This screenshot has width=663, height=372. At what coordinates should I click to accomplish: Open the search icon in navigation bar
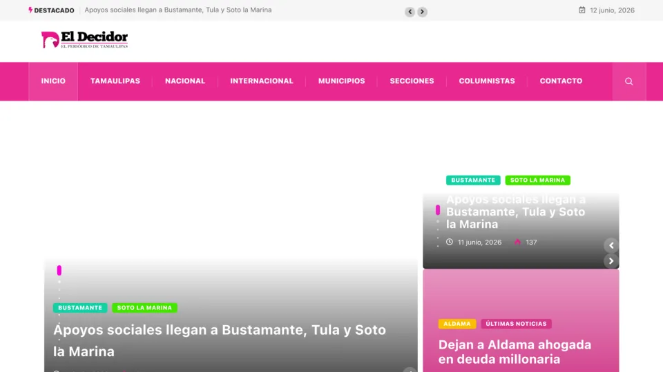[628, 81]
